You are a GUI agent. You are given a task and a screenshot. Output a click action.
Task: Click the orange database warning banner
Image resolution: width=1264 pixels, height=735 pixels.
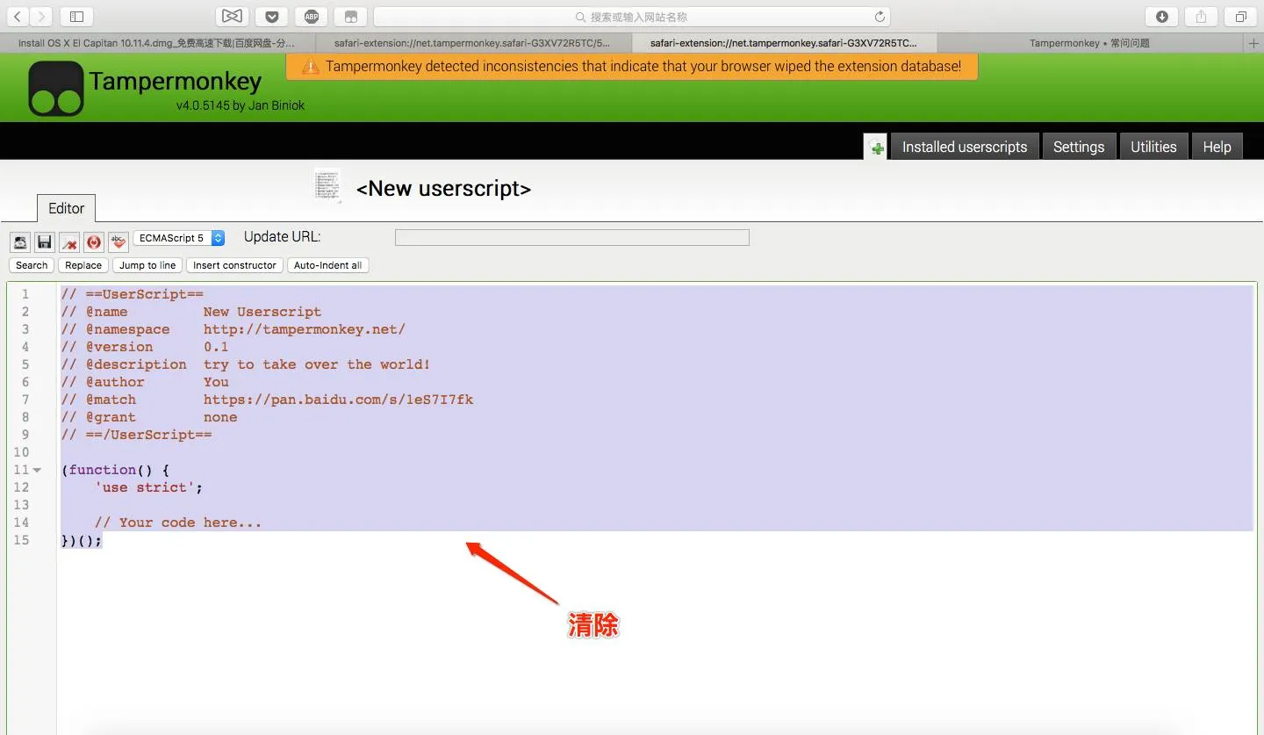632,67
